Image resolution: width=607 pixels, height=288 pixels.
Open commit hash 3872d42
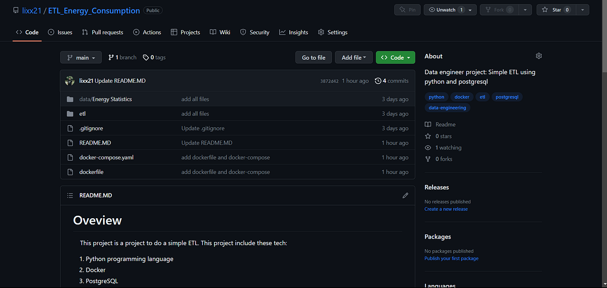point(329,81)
